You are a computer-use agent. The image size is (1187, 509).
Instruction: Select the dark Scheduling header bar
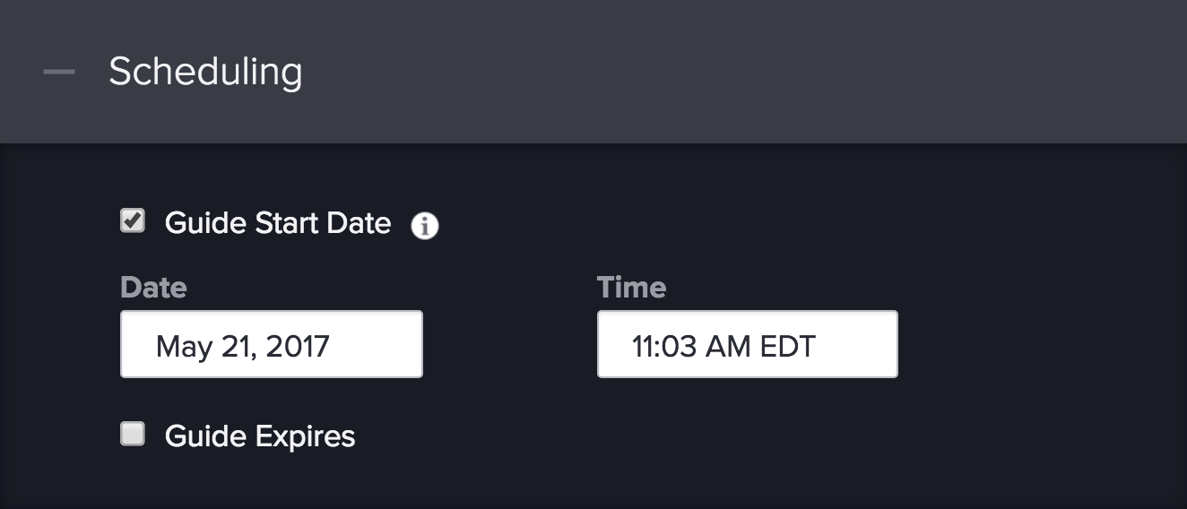593,72
